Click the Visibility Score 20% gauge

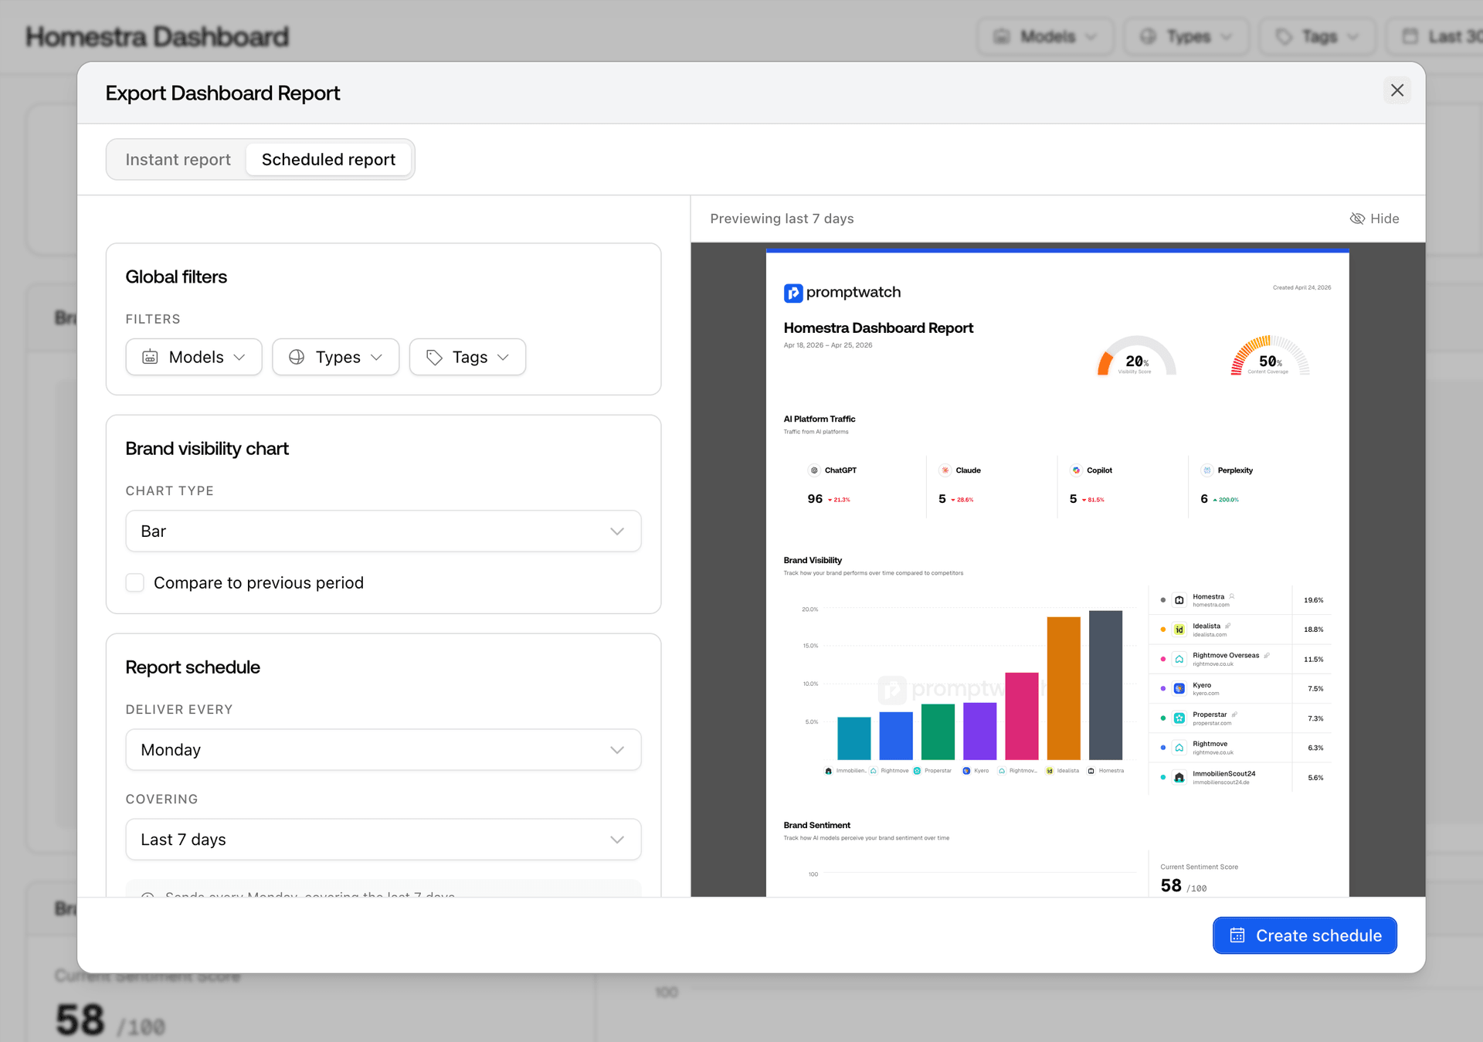(x=1136, y=356)
